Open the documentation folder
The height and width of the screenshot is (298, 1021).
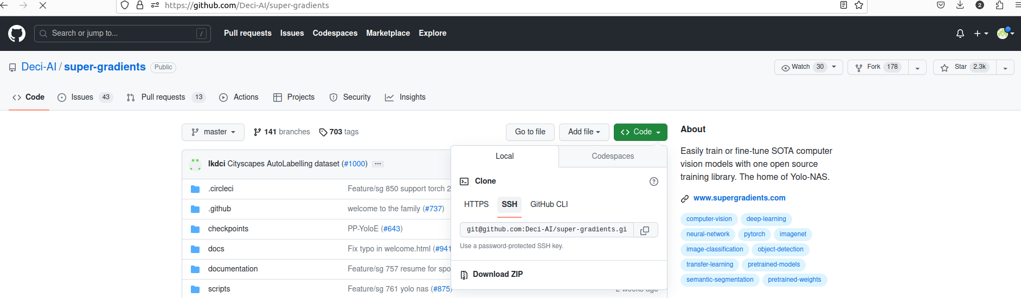pos(233,269)
